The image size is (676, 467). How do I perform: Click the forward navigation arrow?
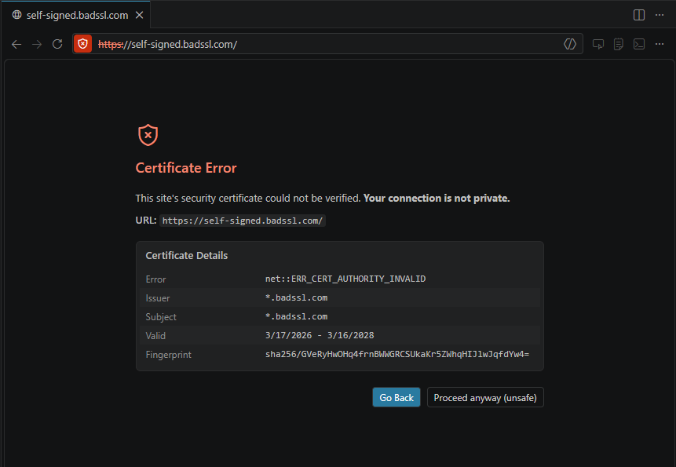click(36, 44)
